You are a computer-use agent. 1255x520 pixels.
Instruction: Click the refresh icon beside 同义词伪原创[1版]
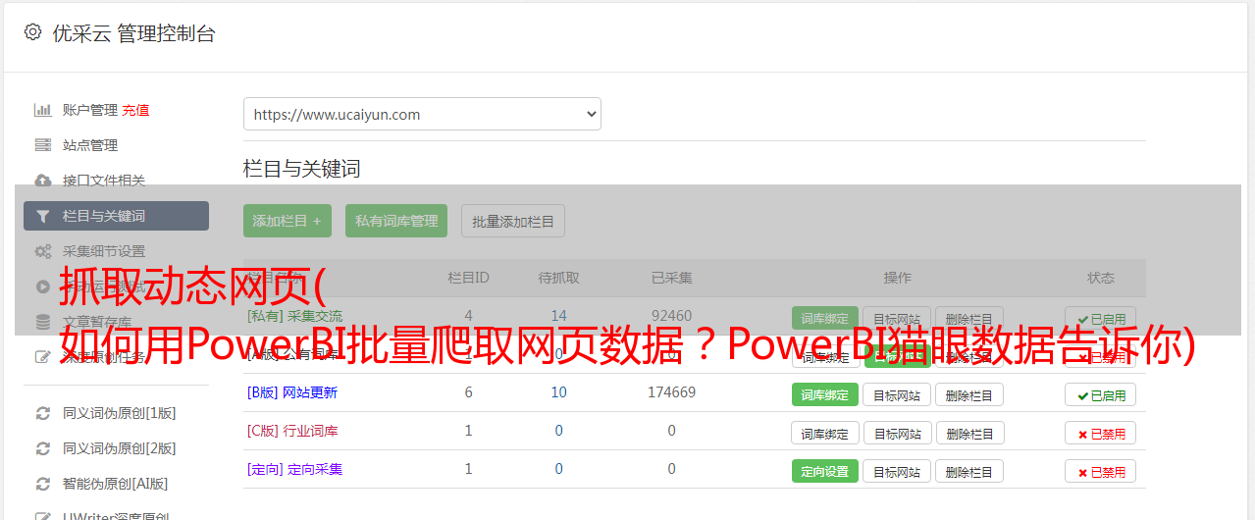click(x=43, y=413)
